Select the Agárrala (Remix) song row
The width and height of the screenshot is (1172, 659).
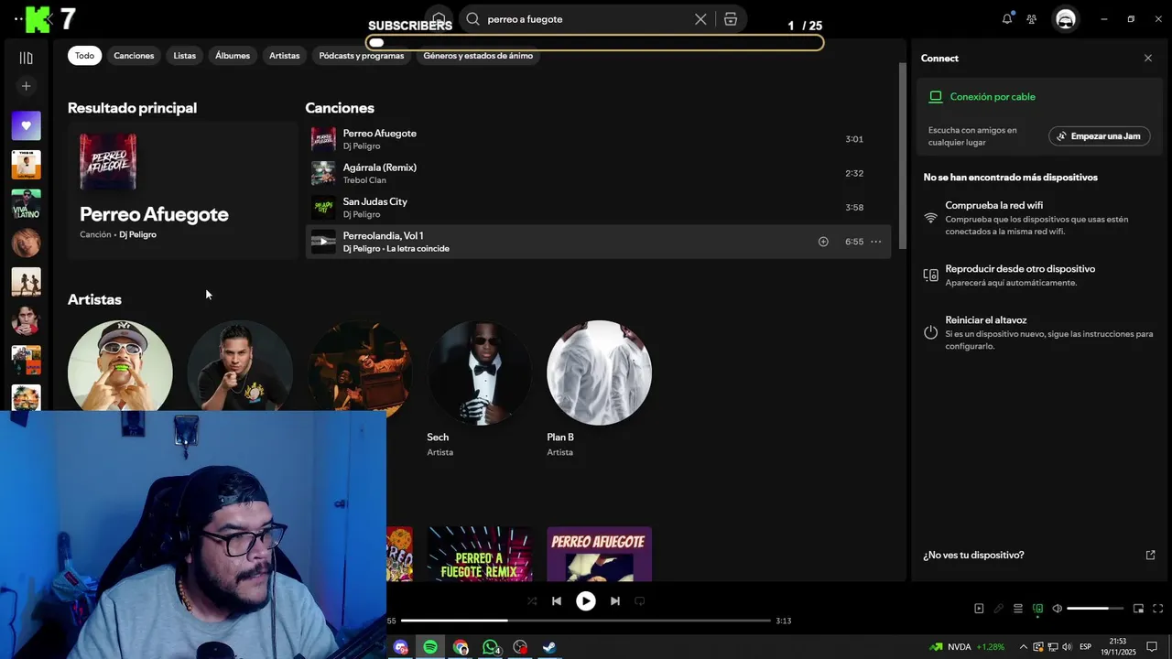tap(598, 173)
